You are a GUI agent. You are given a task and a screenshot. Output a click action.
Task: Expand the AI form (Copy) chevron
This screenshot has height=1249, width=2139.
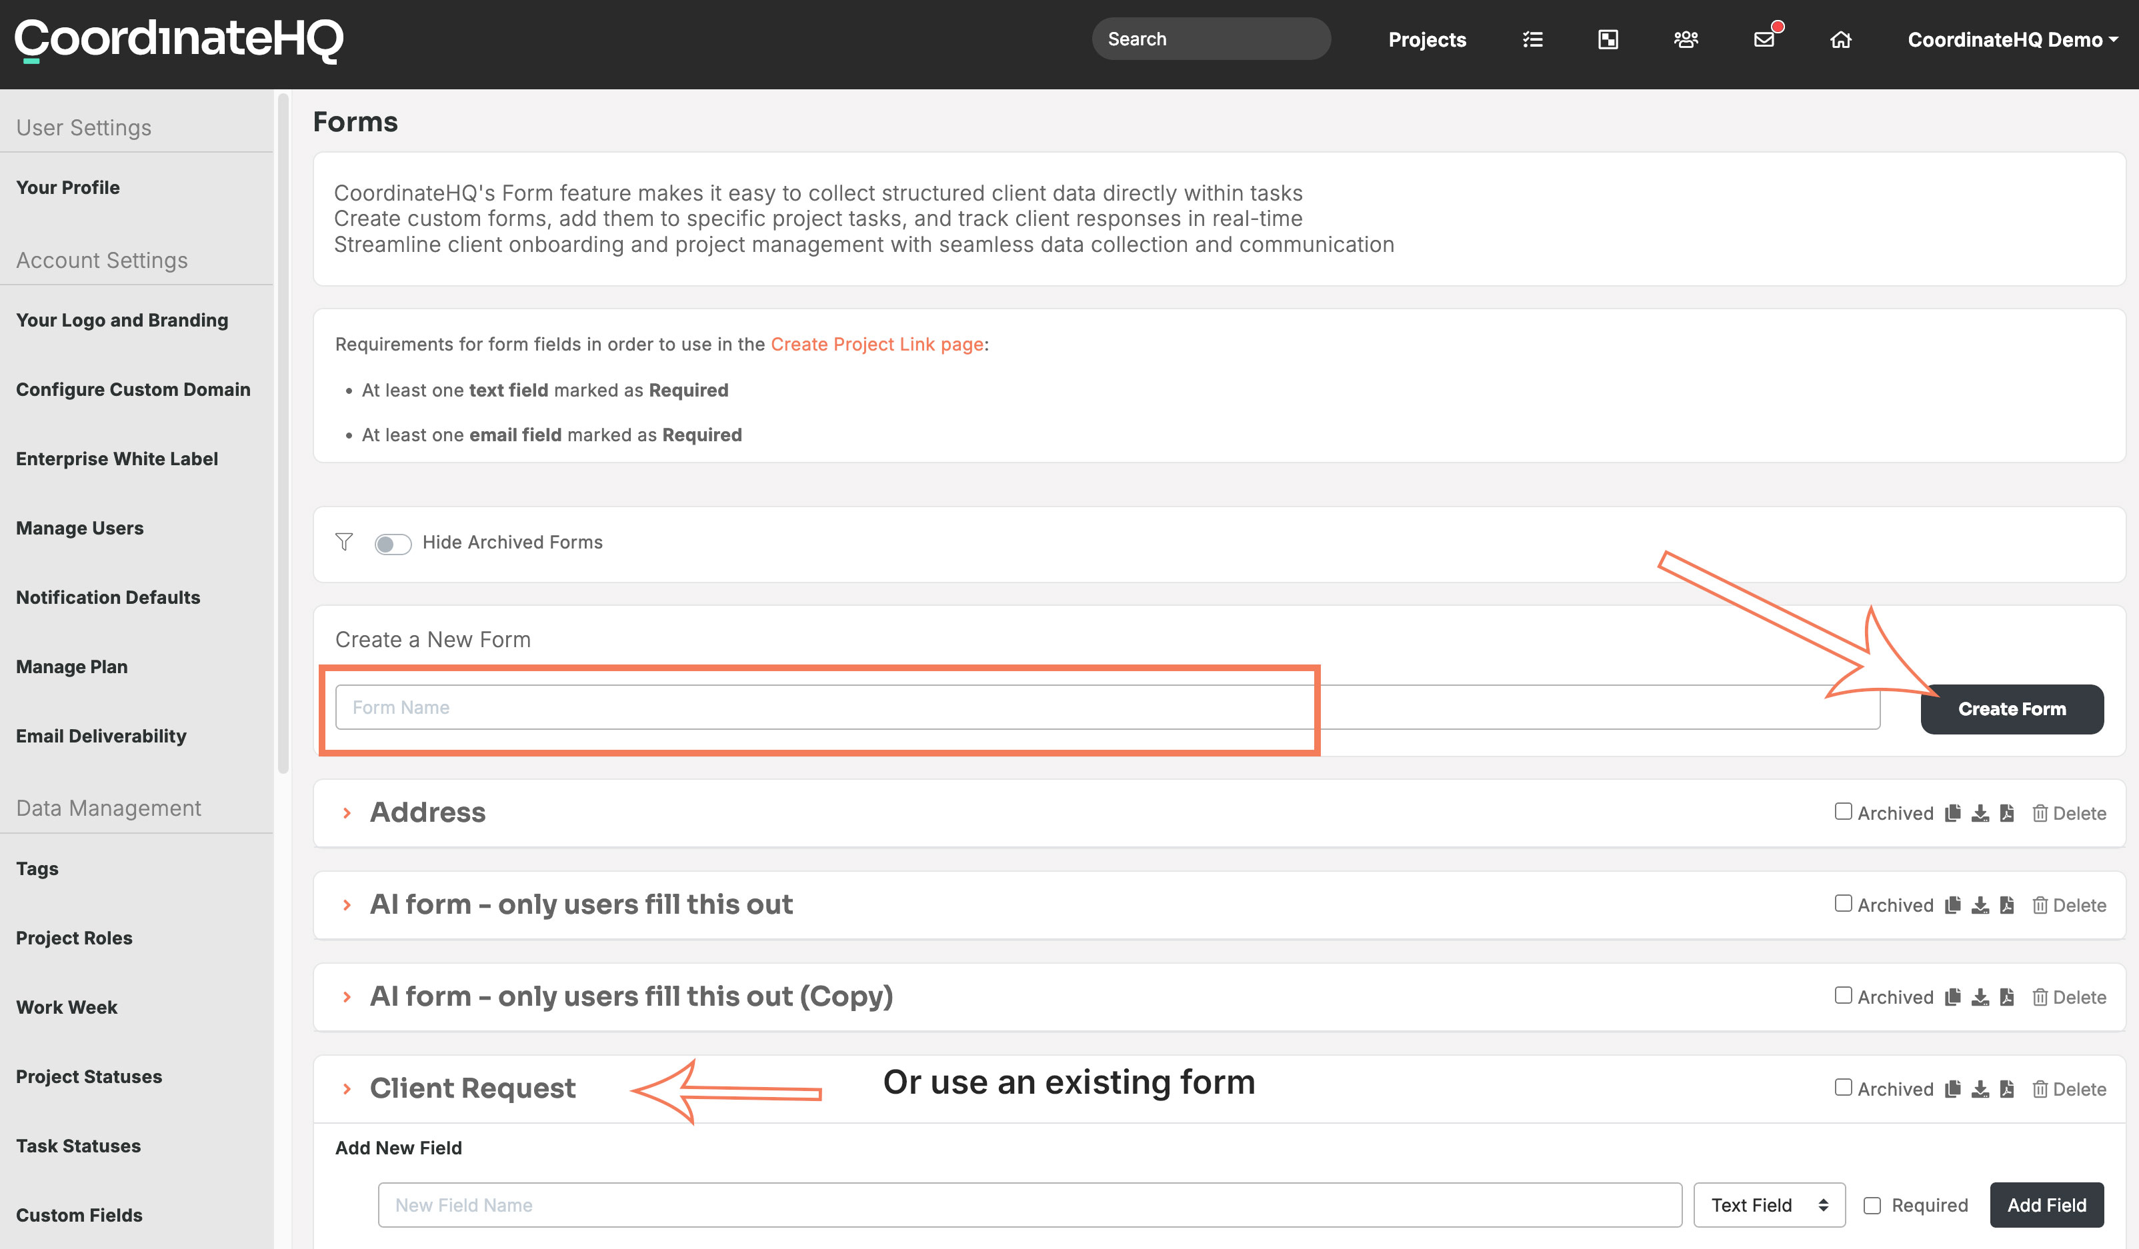(x=346, y=996)
